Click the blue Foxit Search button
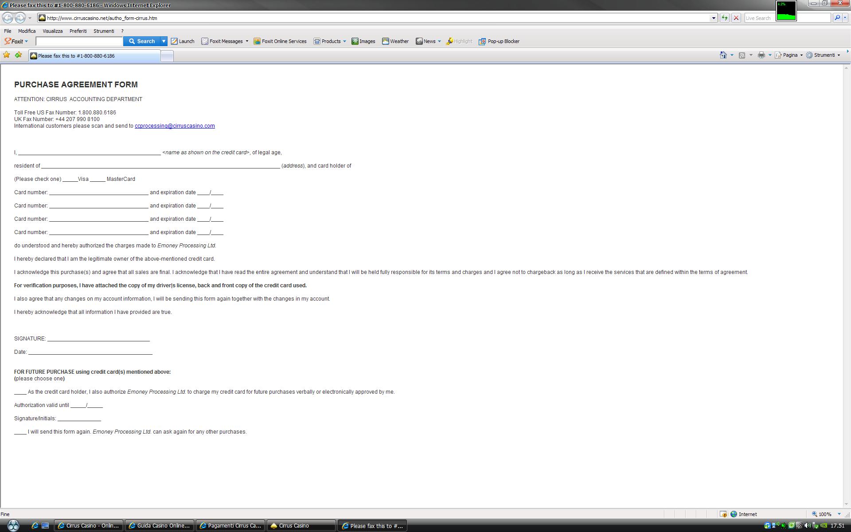Viewport: 851px width, 532px height. pyautogui.click(x=142, y=41)
